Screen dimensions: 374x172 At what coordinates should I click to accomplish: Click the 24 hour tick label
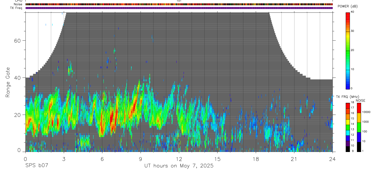(x=333, y=159)
